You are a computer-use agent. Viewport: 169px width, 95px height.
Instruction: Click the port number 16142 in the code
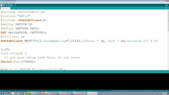(x=76, y=41)
